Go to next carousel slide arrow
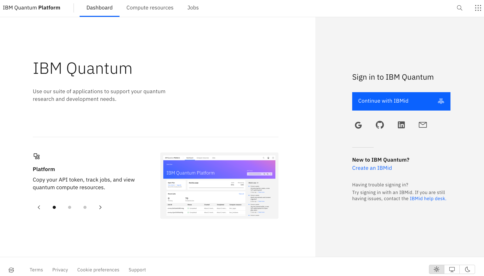 coord(100,207)
